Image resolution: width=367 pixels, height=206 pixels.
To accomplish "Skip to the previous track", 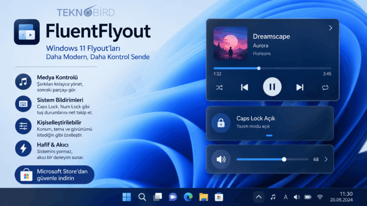I will click(244, 87).
